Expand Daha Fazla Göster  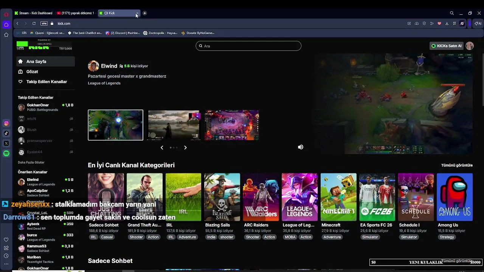(31, 162)
